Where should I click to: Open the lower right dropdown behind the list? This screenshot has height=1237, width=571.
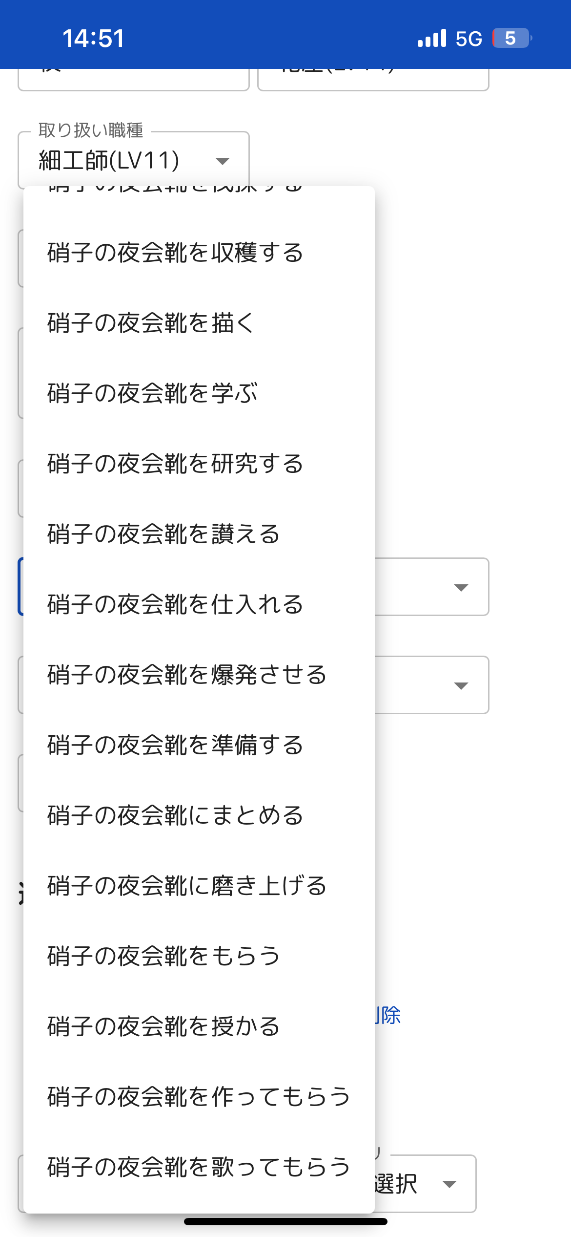click(461, 685)
